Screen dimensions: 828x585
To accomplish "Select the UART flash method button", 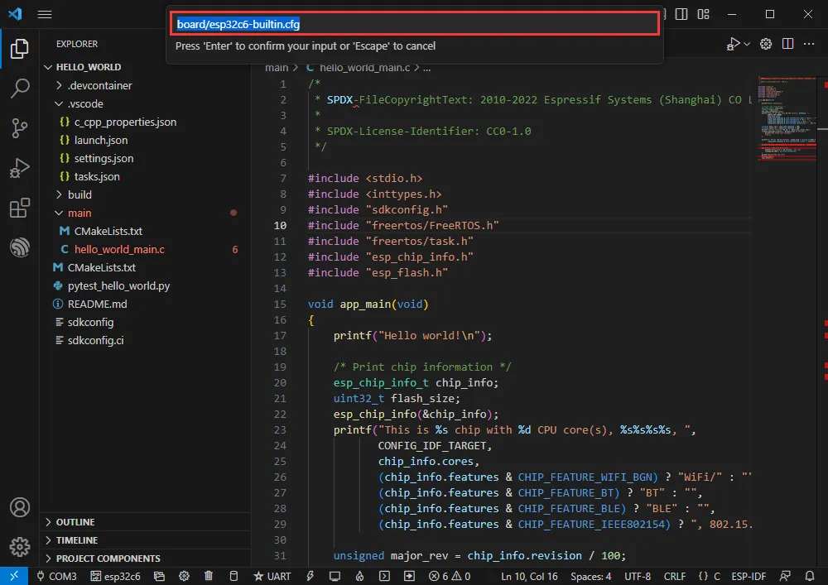I will click(x=272, y=576).
